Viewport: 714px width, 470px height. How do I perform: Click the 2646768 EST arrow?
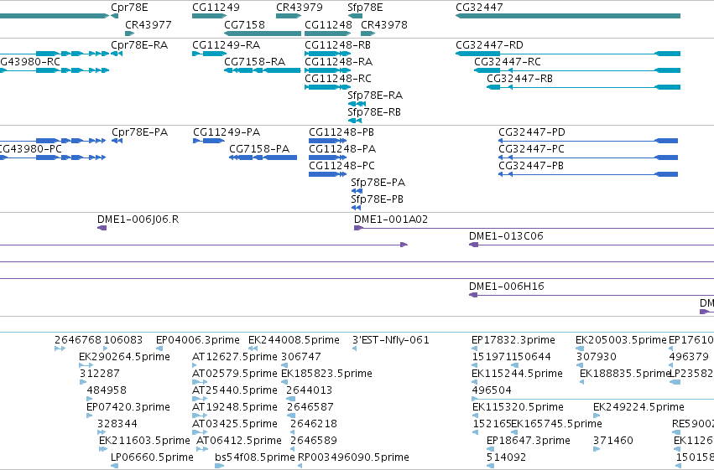pyautogui.click(x=60, y=349)
